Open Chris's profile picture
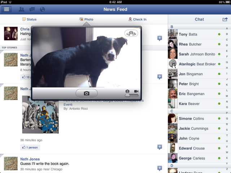The height and width of the screenshot is (173, 231). pyautogui.click(x=11, y=34)
